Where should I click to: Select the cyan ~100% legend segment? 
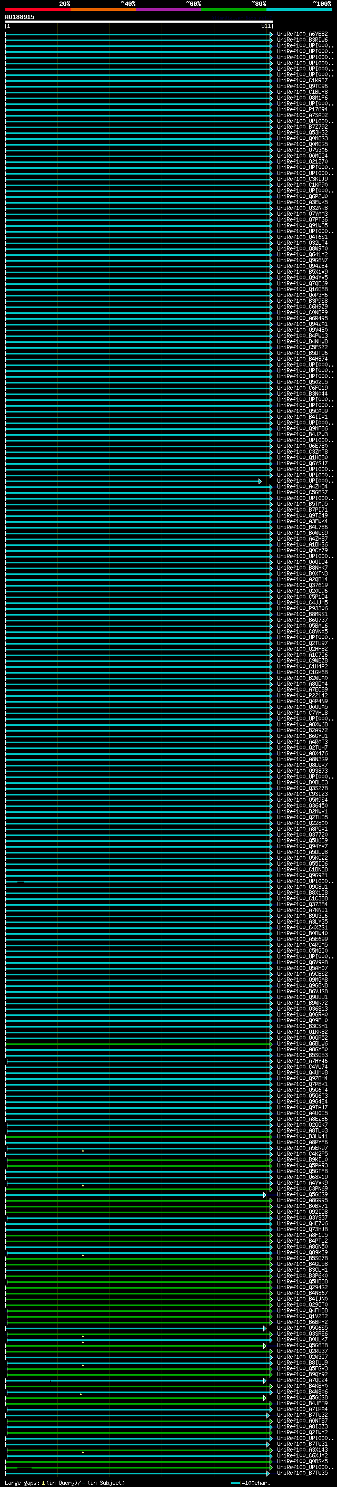[299, 9]
